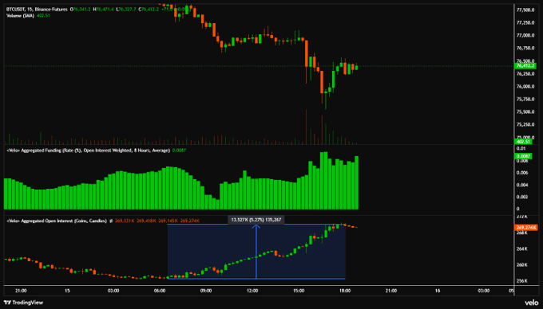
Task: Click the TradingView logo
Action: [23, 303]
